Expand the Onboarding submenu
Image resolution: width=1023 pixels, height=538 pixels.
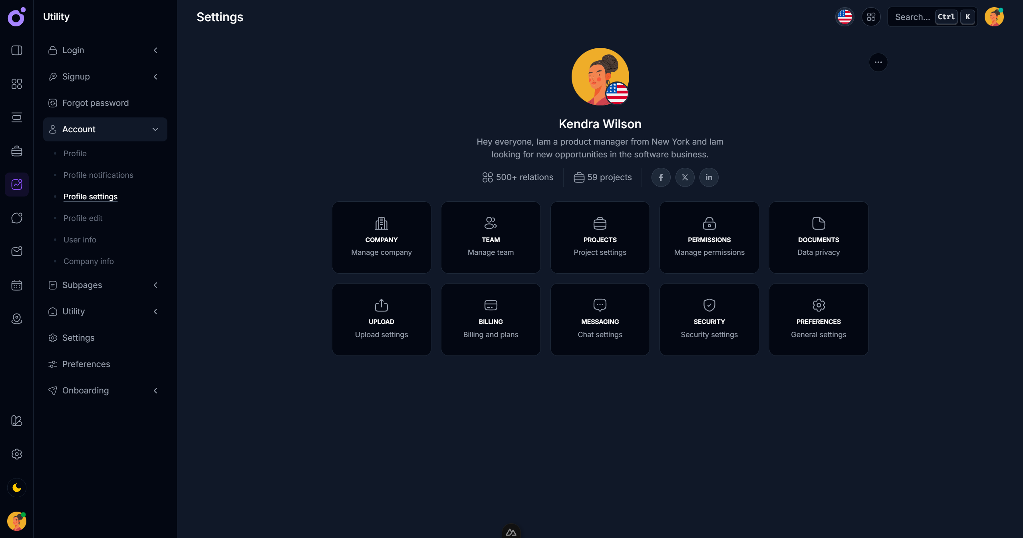(155, 391)
